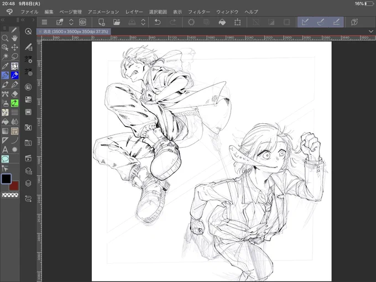Select the Airbrush spray tool
Viewport: 376px width, 282px height.
pos(5,103)
